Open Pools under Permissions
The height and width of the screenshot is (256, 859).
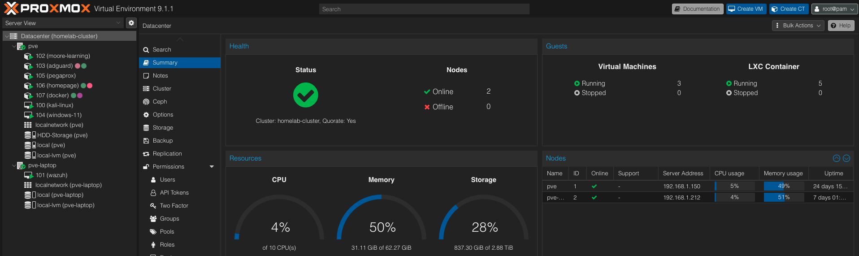pos(180,232)
